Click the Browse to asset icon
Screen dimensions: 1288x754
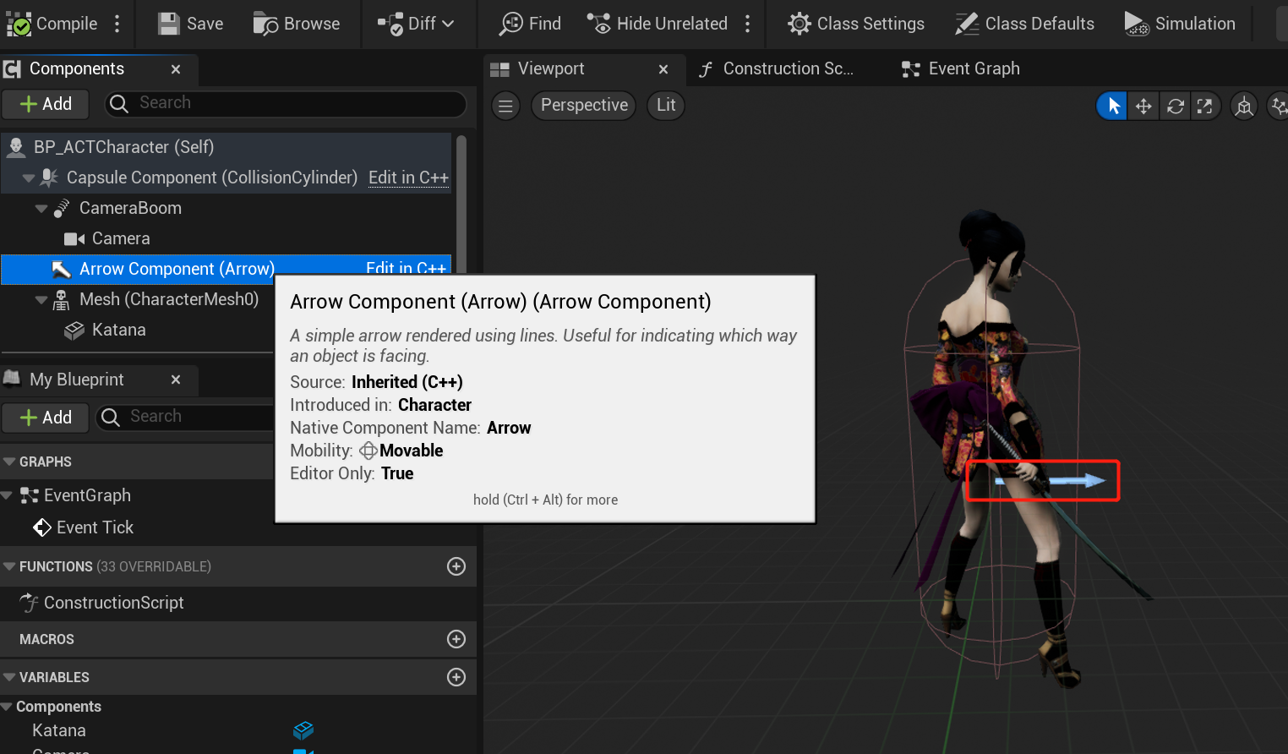coord(265,24)
